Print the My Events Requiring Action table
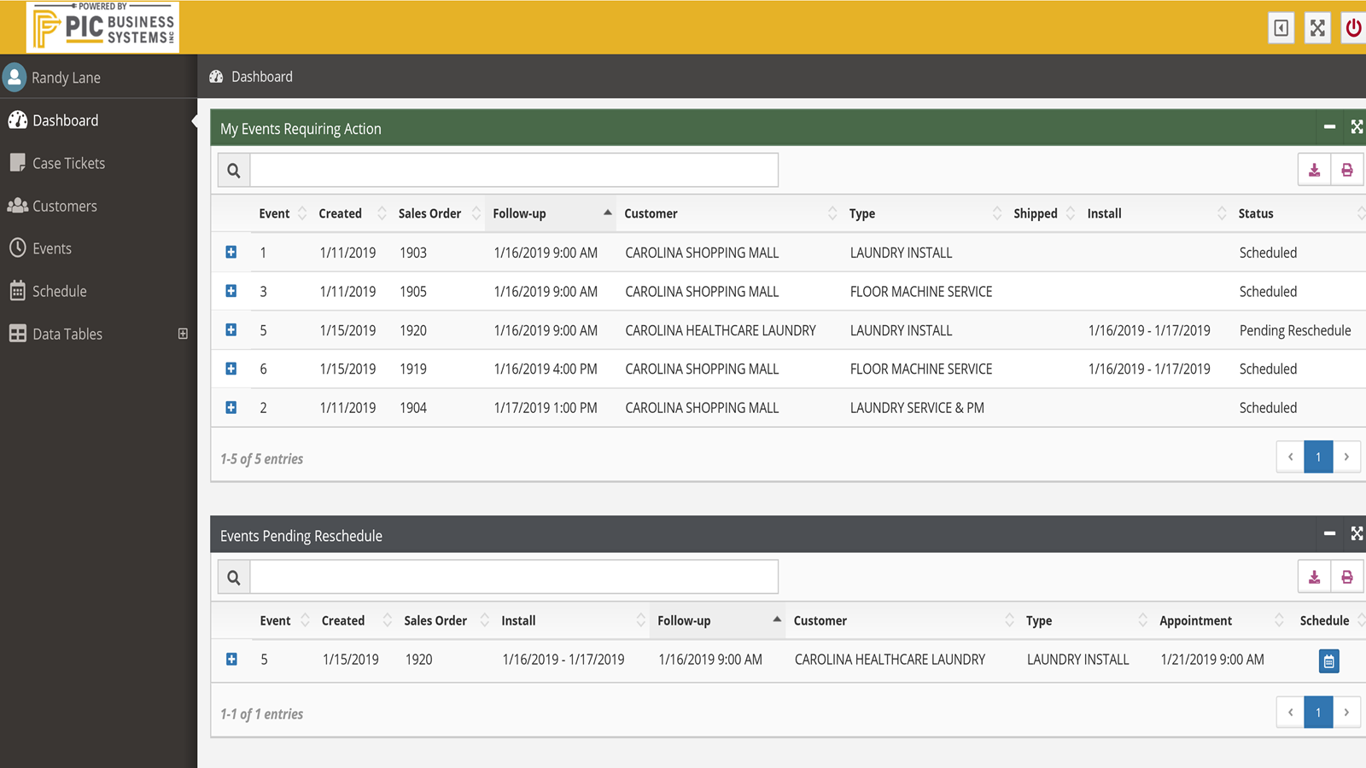 pyautogui.click(x=1346, y=170)
